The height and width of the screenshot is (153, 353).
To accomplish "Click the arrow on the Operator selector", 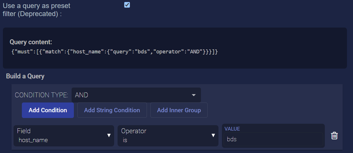I will 213,135.
